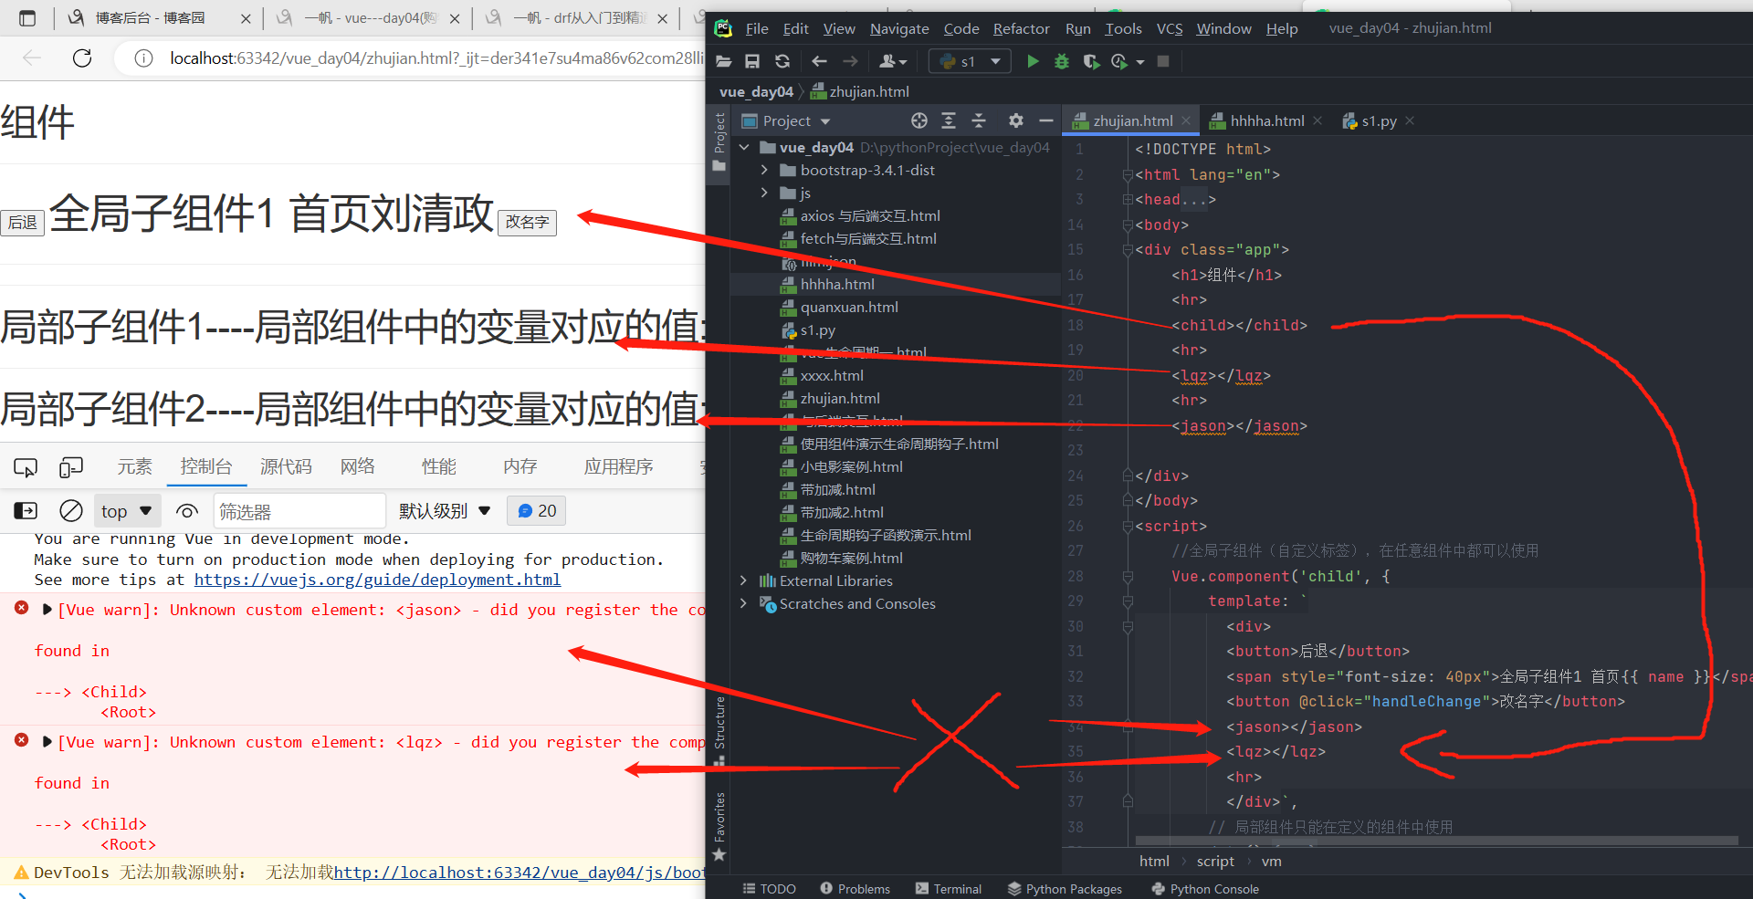Toggle the DevTools console sidebar
This screenshot has width=1753, height=899.
(x=26, y=511)
